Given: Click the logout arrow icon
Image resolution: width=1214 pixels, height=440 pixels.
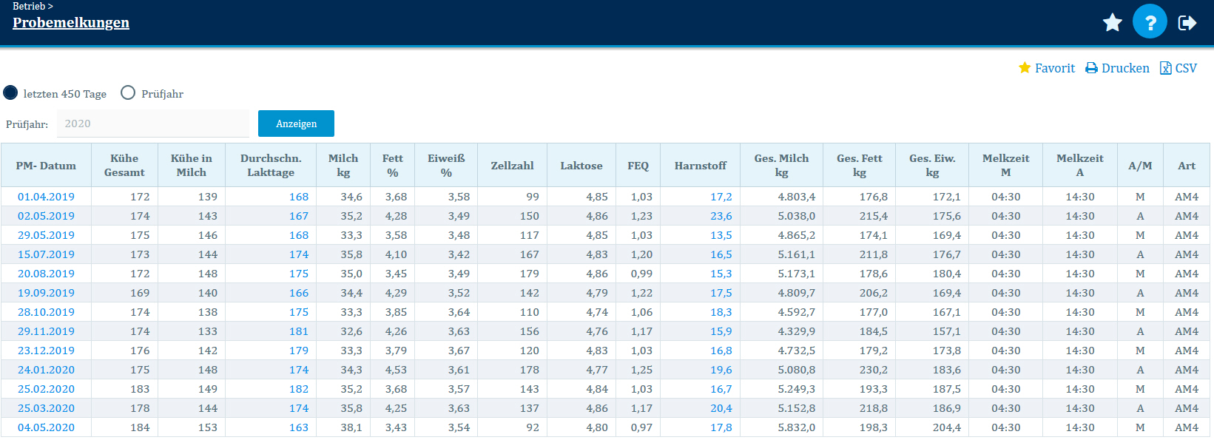Looking at the screenshot, I should click(1187, 23).
